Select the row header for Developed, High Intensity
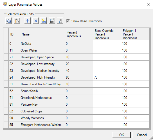The width and height of the screenshot is (153, 140). point(6,77)
